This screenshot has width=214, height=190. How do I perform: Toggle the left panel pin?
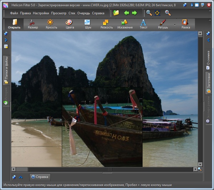coord(6,34)
